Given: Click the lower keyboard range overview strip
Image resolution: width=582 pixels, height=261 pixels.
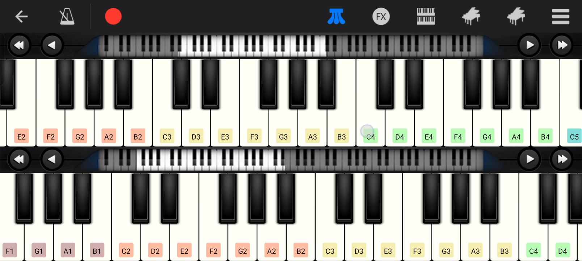Looking at the screenshot, I should coord(291,159).
